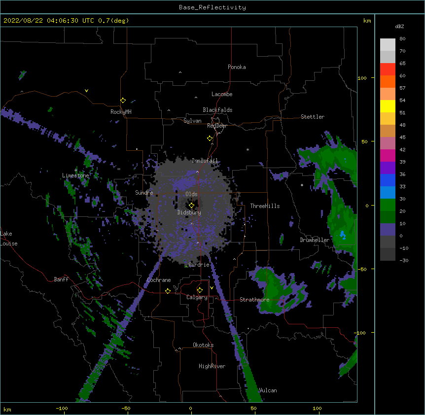The height and width of the screenshot is (415, 425).
Task: Click the yellow V marker northwest of RockyMH
Action: tap(86, 91)
